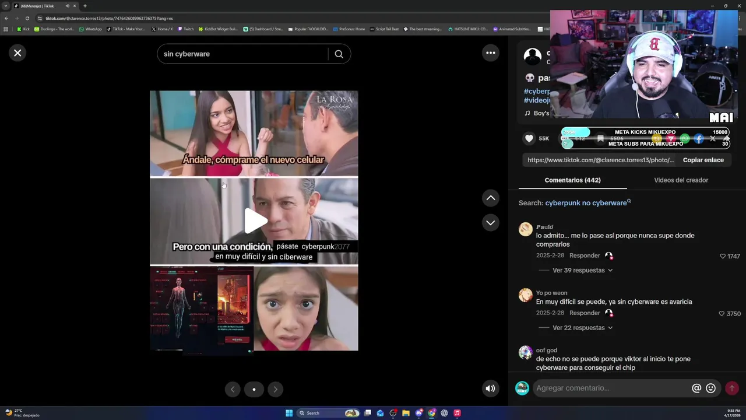Go to previous post with the up chevron
This screenshot has width=746, height=420.
coord(491,198)
